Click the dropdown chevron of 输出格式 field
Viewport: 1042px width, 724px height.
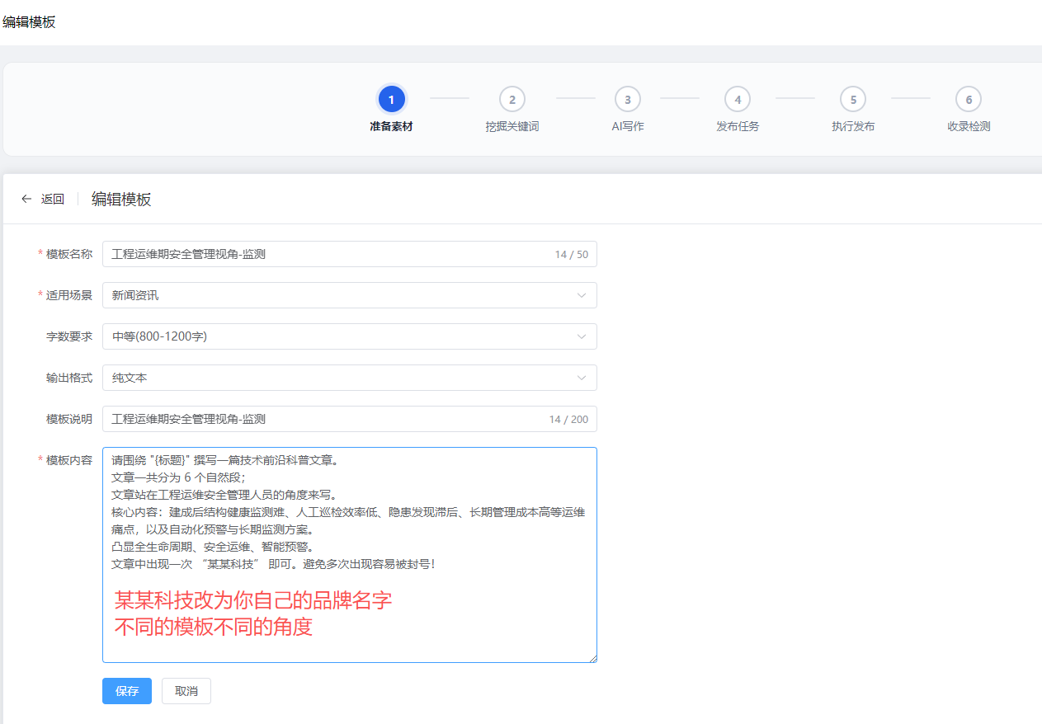(x=582, y=377)
